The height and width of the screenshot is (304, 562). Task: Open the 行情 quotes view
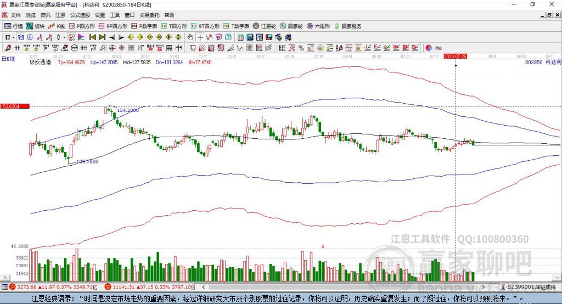point(14,26)
